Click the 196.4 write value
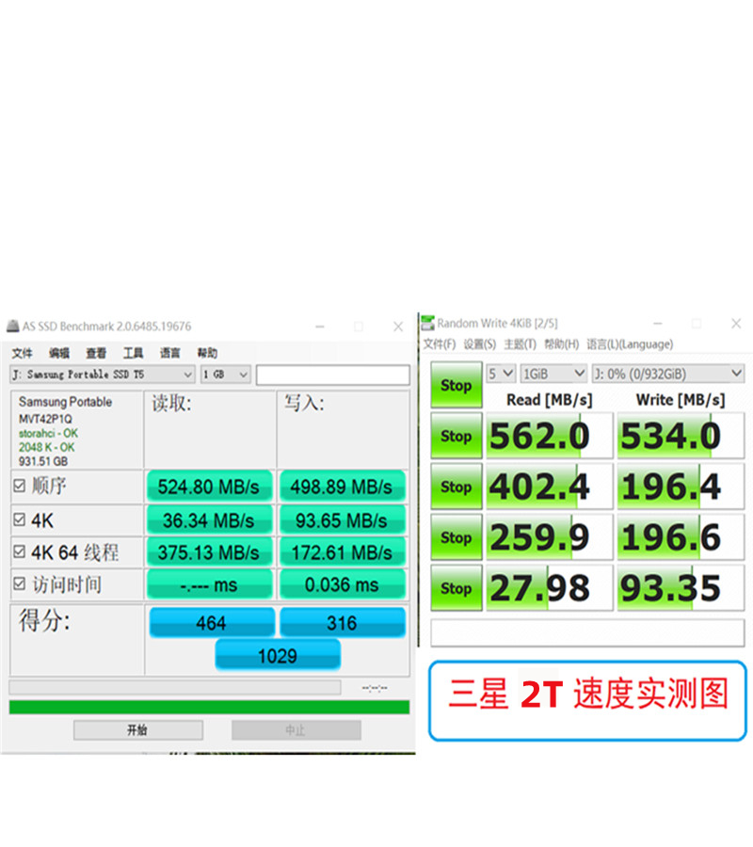This screenshot has width=753, height=847. (681, 487)
